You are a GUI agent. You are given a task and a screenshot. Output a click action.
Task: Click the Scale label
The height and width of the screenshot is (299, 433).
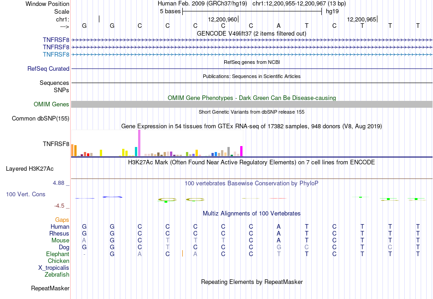pos(62,11)
